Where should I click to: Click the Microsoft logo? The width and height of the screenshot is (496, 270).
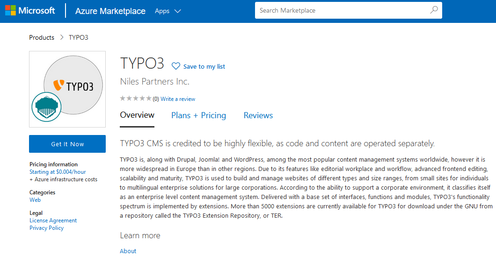[x=30, y=11]
